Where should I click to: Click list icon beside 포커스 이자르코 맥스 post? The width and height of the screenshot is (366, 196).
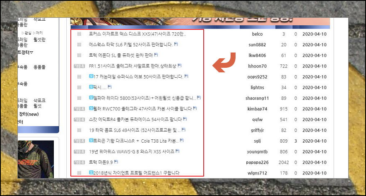point(79,34)
